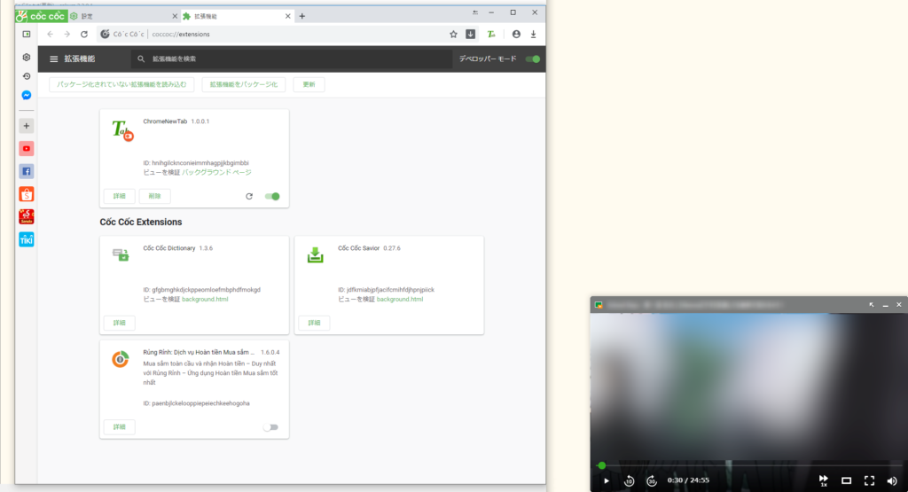Open the Facebook sidebar shortcut
This screenshot has width=908, height=492.
pyautogui.click(x=26, y=171)
